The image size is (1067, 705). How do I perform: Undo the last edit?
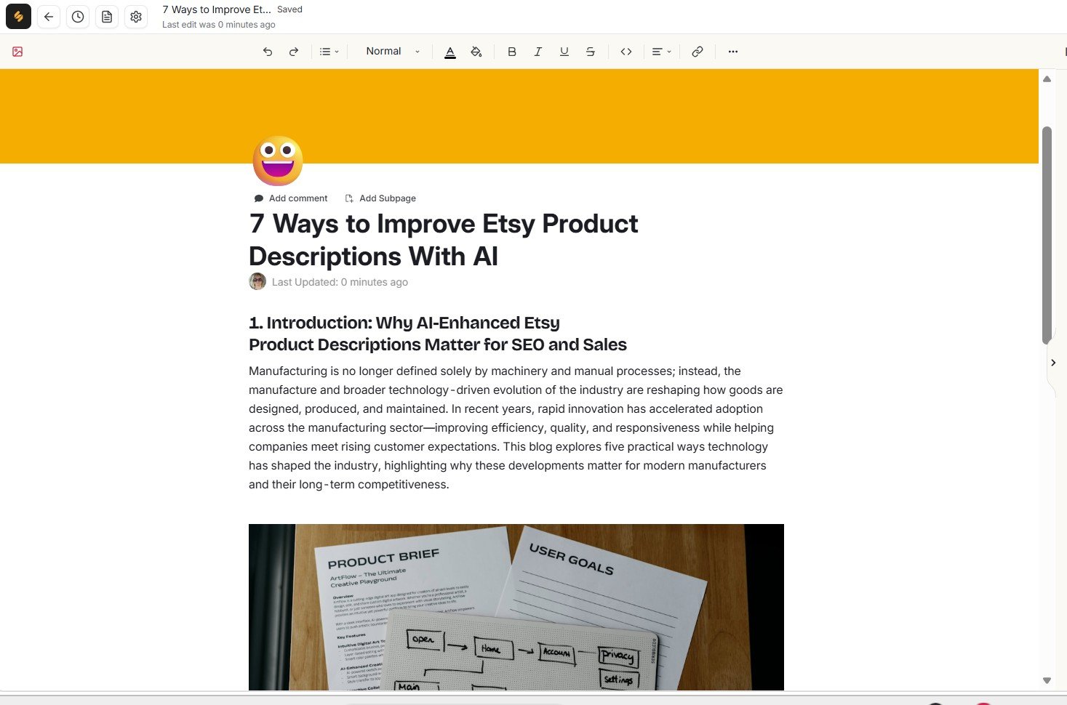tap(268, 52)
